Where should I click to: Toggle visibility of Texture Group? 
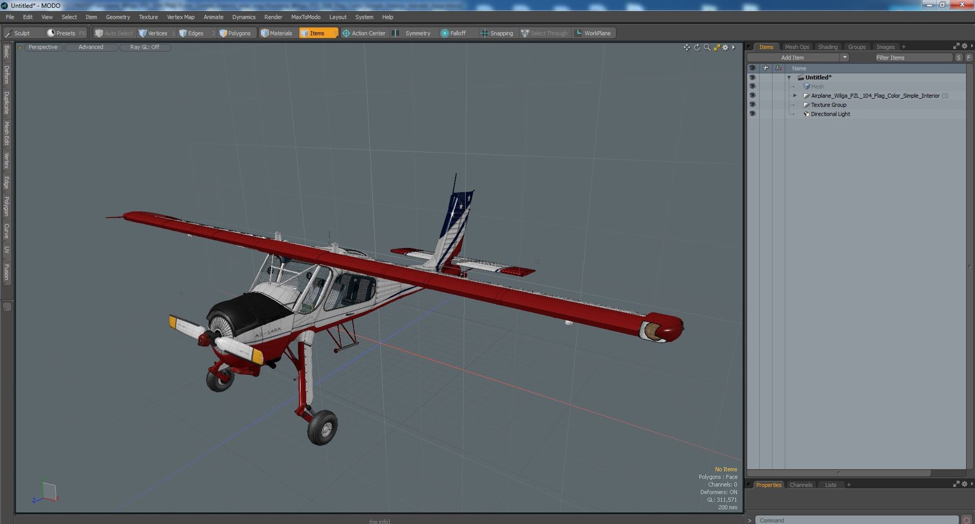752,104
